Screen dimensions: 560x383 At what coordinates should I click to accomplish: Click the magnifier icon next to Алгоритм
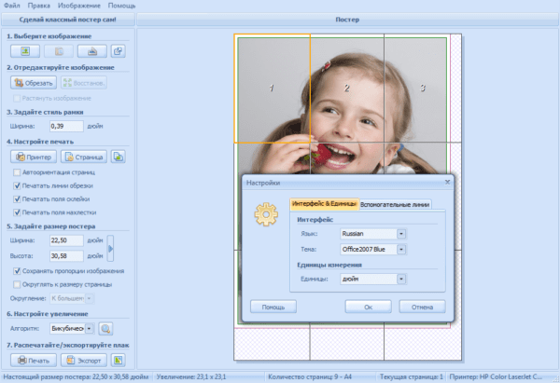pos(105,328)
